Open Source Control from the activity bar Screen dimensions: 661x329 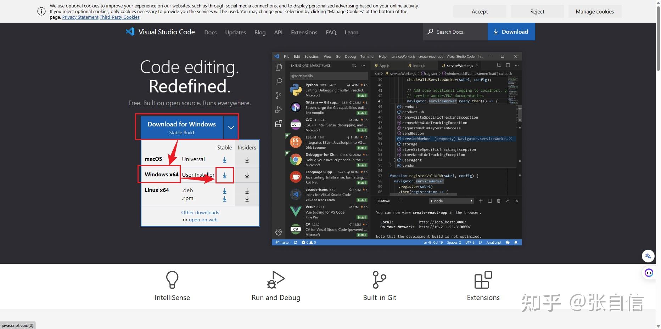point(279,96)
